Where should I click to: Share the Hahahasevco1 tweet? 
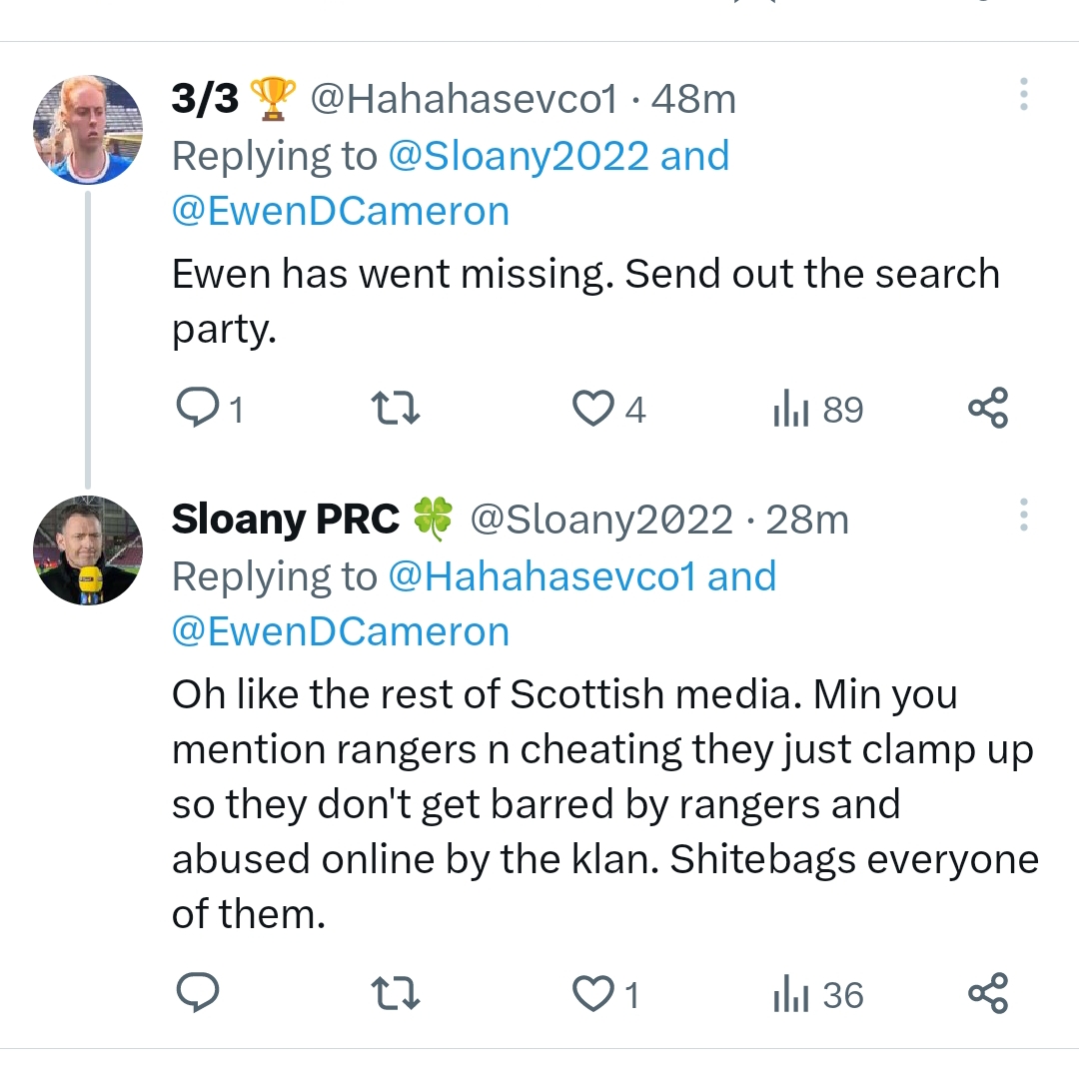point(988,410)
